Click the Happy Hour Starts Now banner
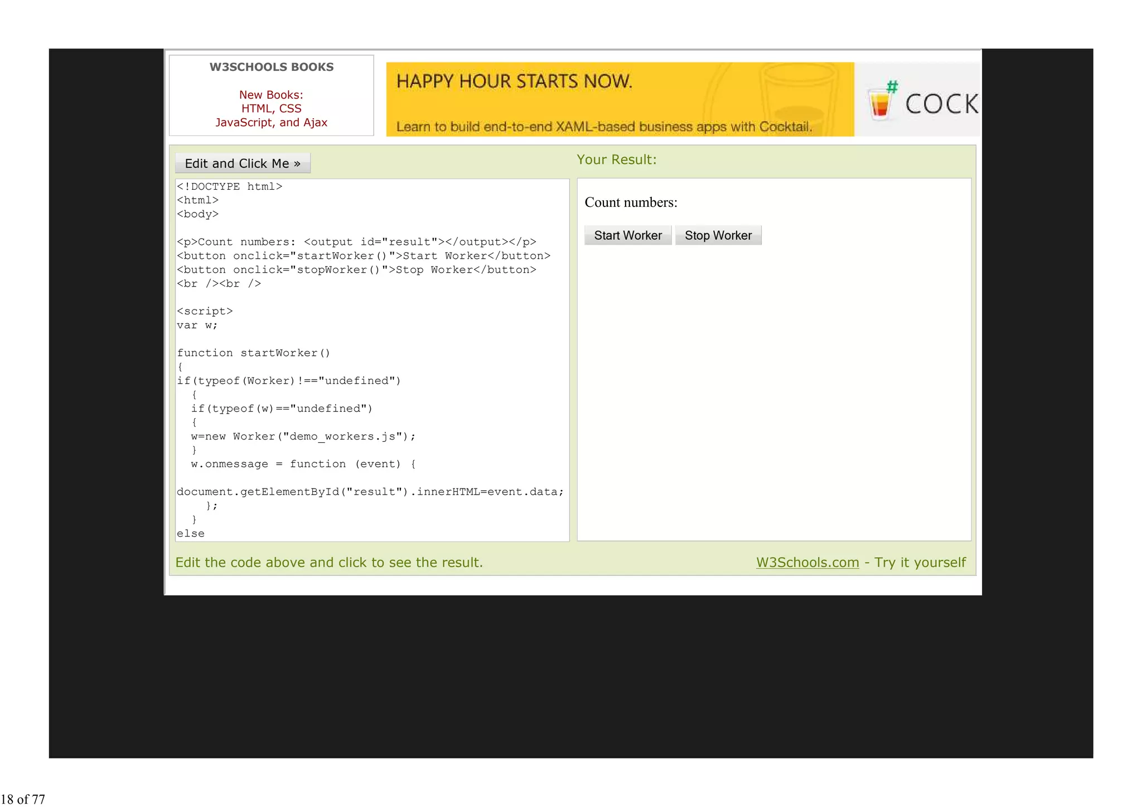This screenshot has width=1142, height=807. 514,81
